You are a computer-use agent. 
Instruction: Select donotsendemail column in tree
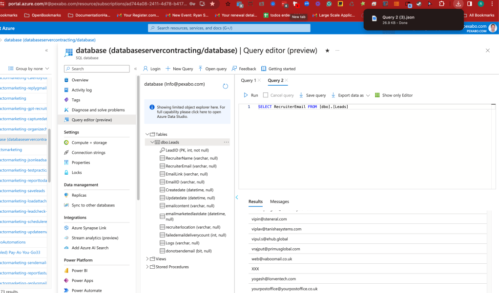coord(188,251)
